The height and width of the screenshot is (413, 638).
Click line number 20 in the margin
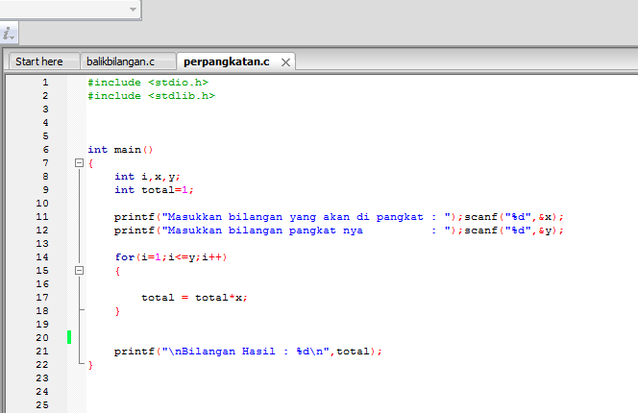(42, 338)
